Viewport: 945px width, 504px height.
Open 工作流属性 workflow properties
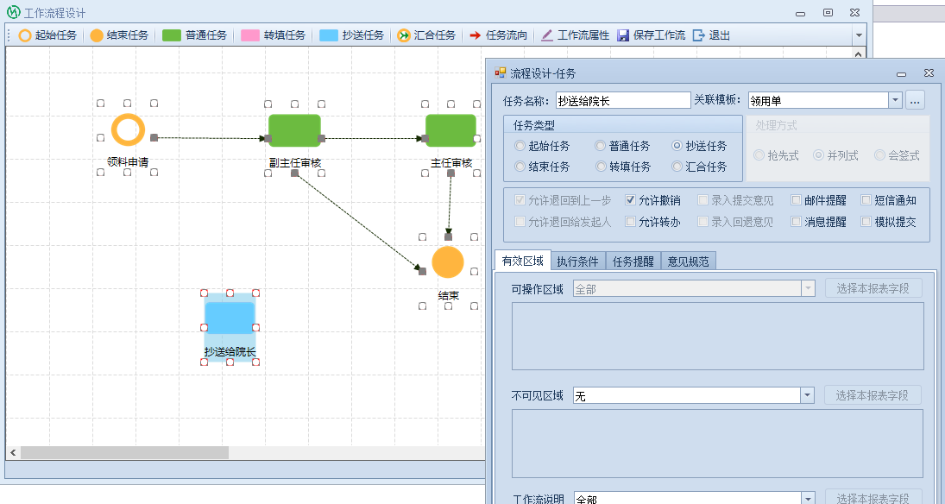[x=575, y=35]
